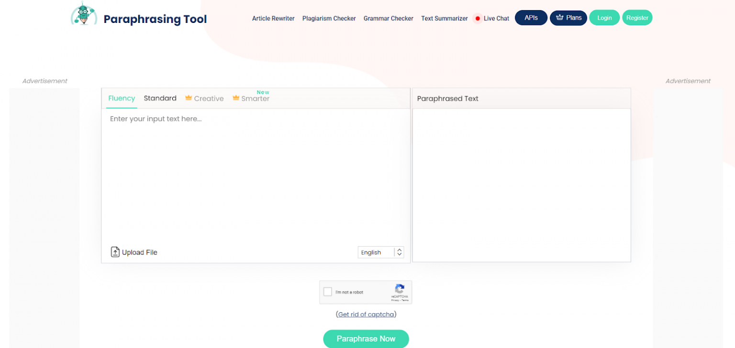Open the Article Rewriter page
Image resolution: width=735 pixels, height=348 pixels.
coord(273,18)
